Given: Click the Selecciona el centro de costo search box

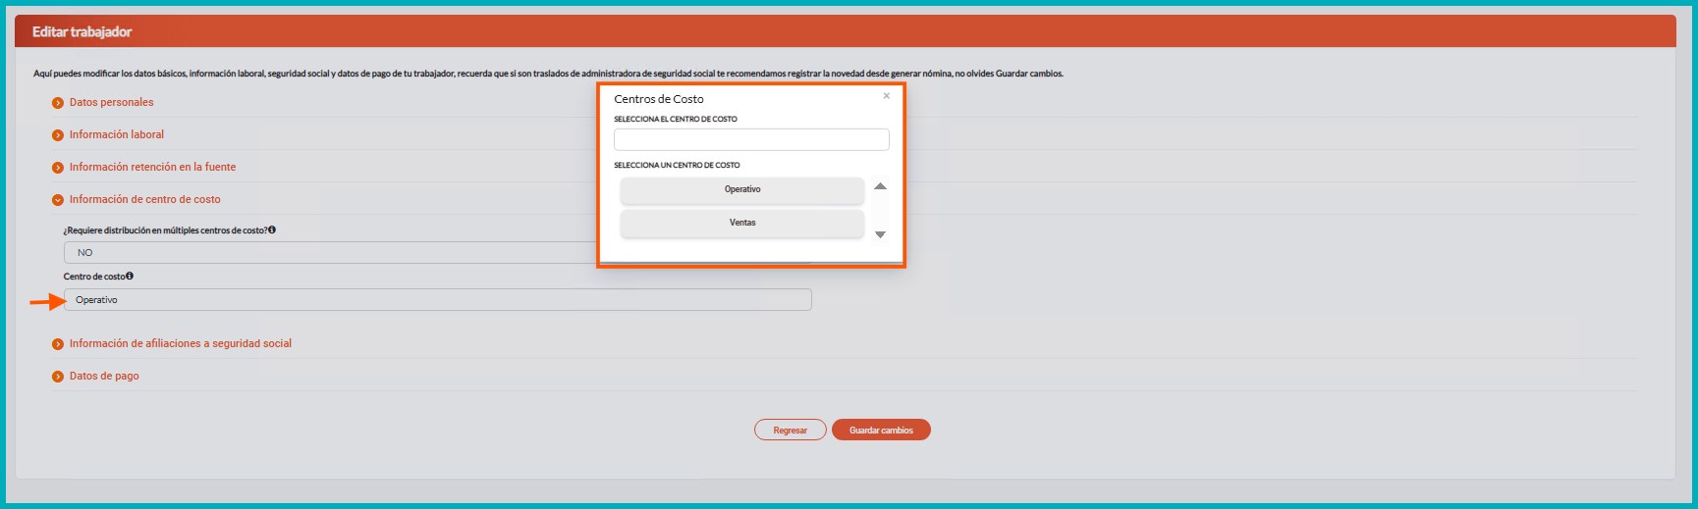Looking at the screenshot, I should 751,139.
